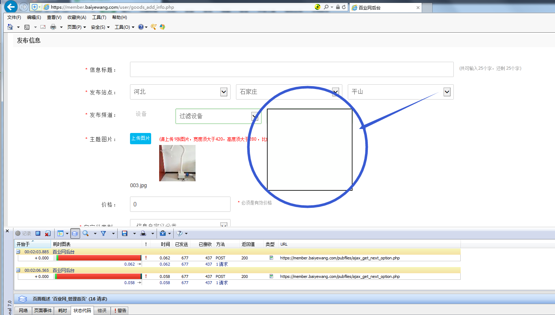The height and width of the screenshot is (315, 555).
Task: Clear the captured requests in the network panel
Action: (48, 233)
